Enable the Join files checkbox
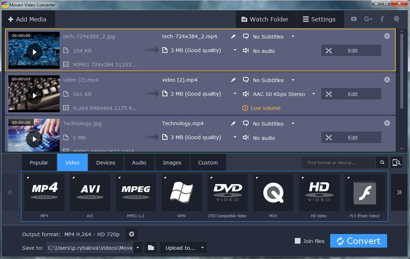Viewport: 410px width, 259px height. [x=298, y=241]
